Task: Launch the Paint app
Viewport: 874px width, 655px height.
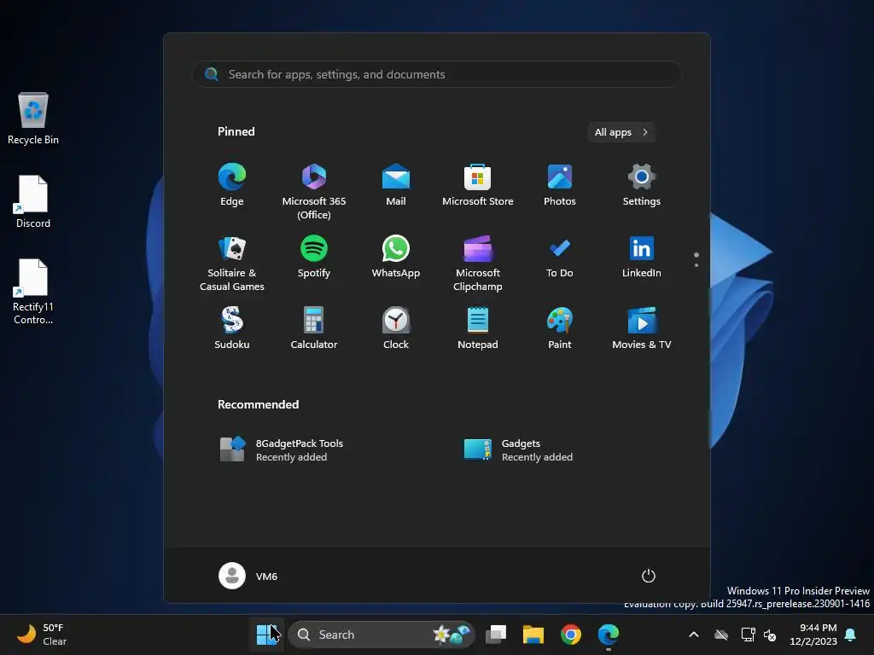Action: tap(560, 328)
